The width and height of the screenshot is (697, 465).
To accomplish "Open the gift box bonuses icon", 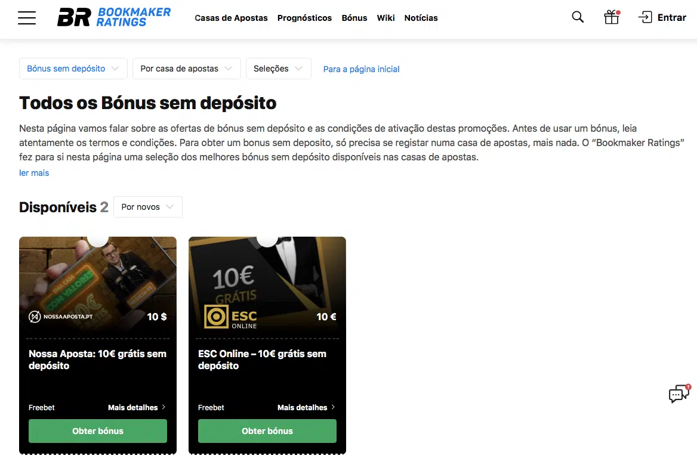I will (x=612, y=17).
